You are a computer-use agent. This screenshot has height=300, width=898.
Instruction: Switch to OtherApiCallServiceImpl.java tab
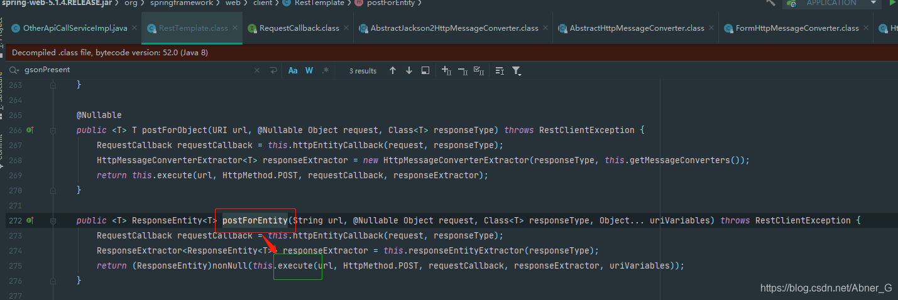[75, 28]
